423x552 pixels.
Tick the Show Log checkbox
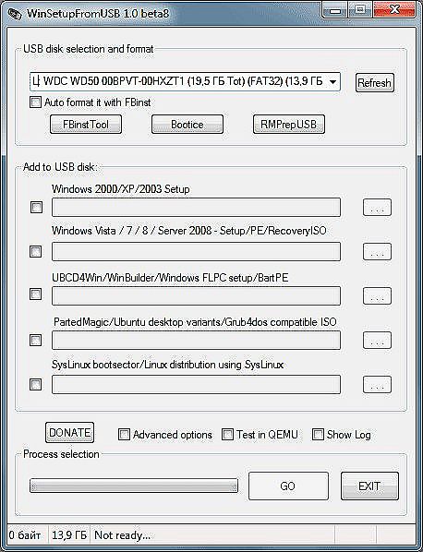point(318,435)
